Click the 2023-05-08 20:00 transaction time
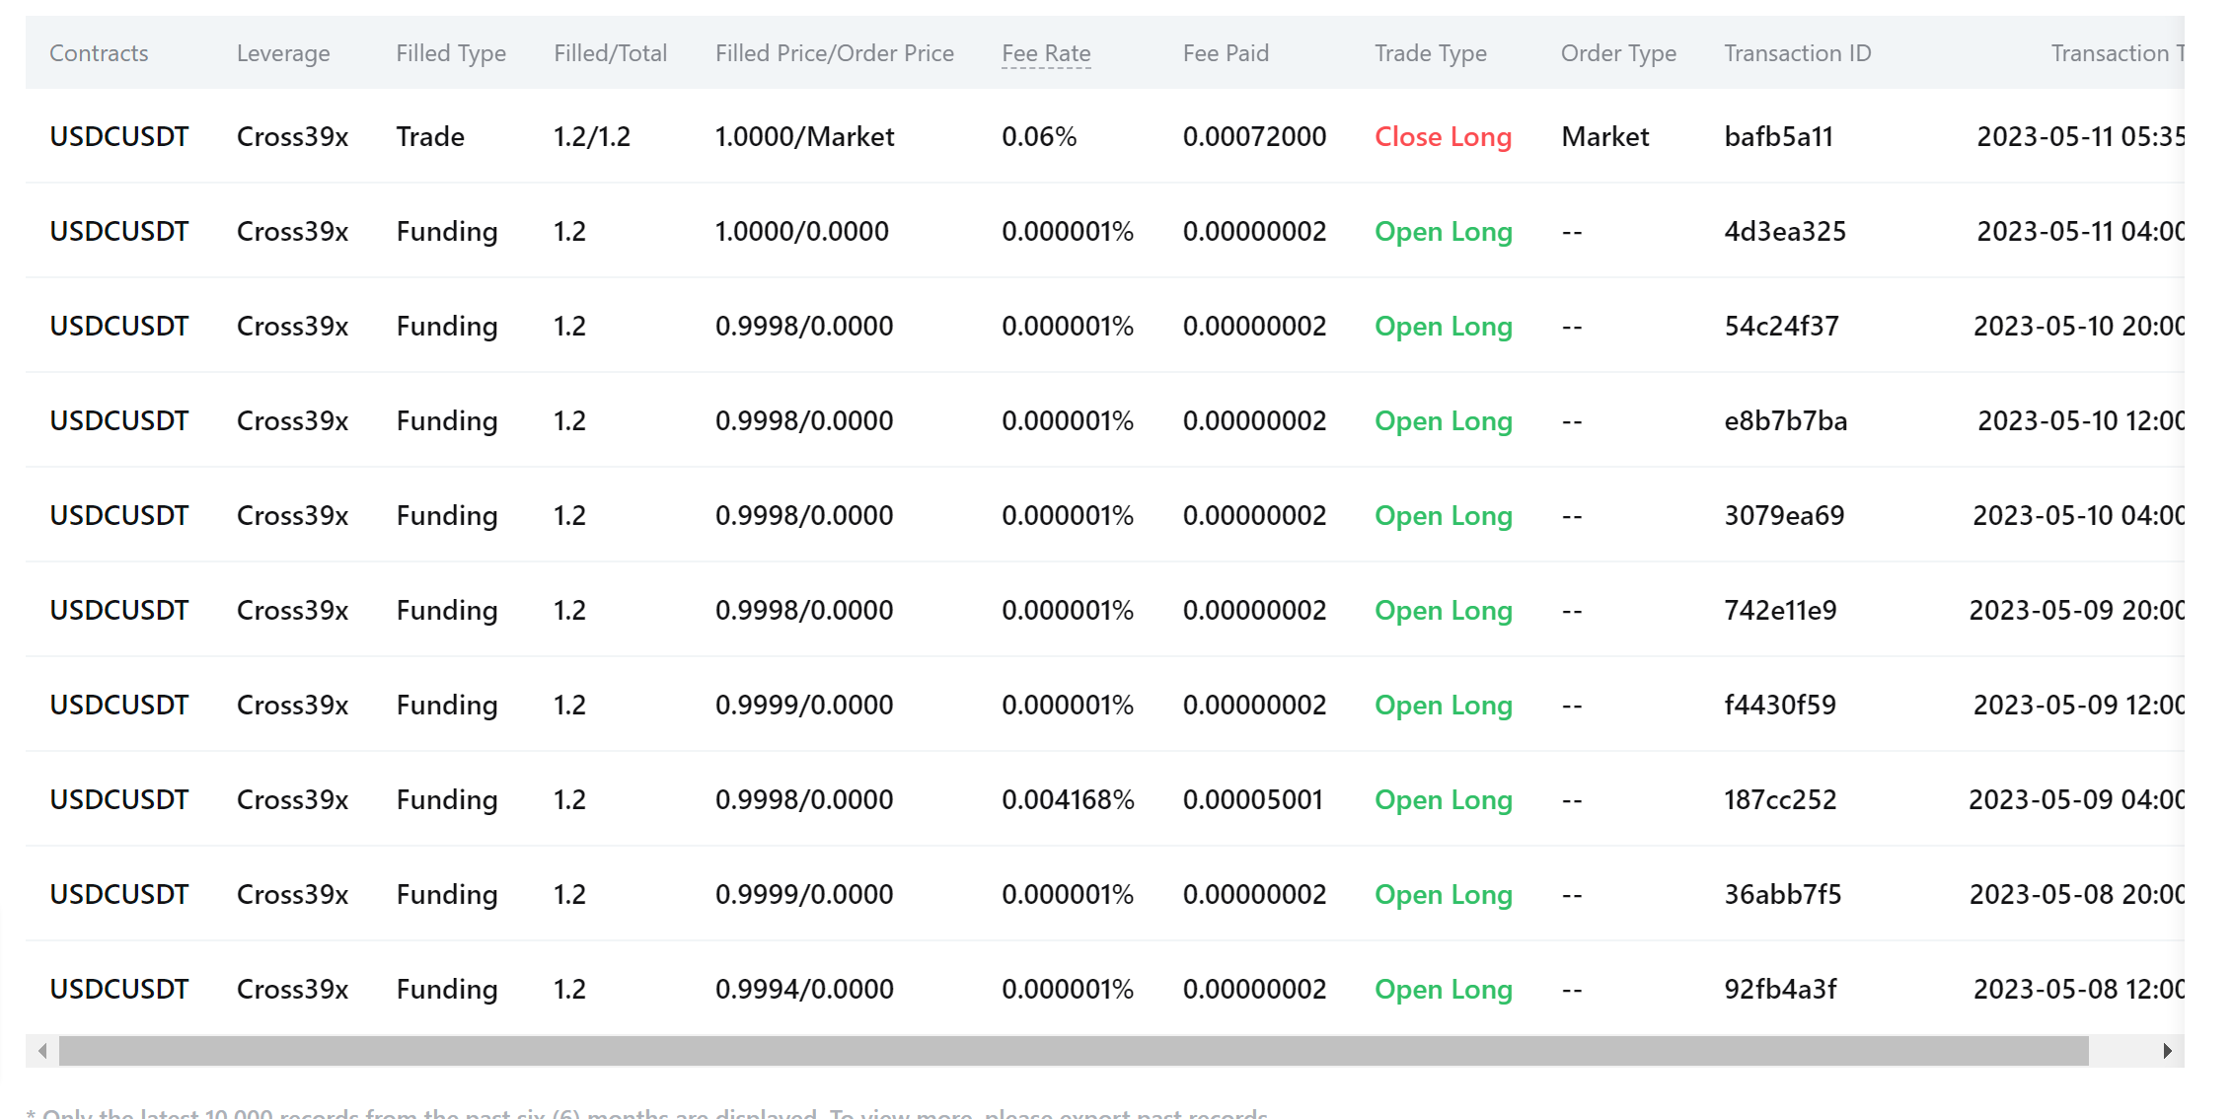Image resolution: width=2232 pixels, height=1119 pixels. pos(2076,894)
